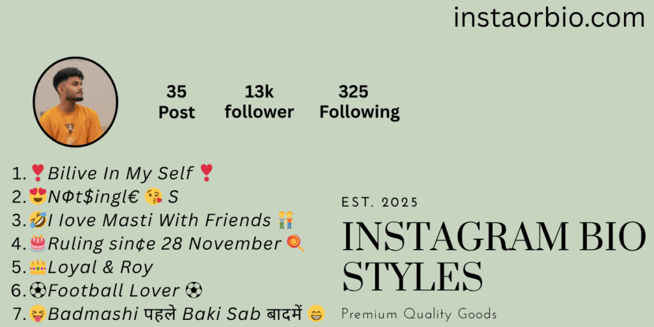Image resolution: width=654 pixels, height=327 pixels.
Task: Click the laughing emoji before I love Masti
Action: (x=38, y=220)
